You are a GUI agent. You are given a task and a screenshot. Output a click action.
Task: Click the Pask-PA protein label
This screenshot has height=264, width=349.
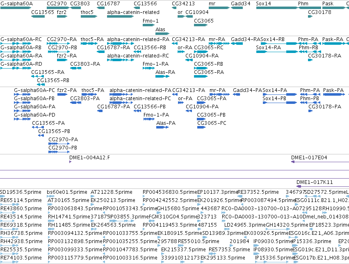[333, 90]
